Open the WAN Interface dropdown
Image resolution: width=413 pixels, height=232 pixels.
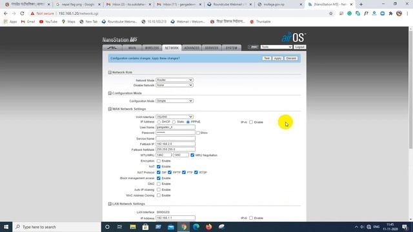(x=174, y=117)
